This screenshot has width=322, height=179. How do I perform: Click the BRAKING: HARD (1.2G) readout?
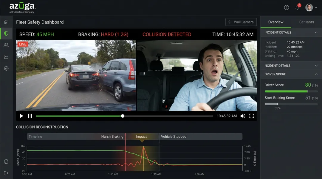pos(103,34)
